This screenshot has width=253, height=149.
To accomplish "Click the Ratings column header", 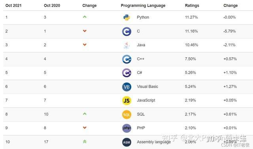I will [192, 6].
